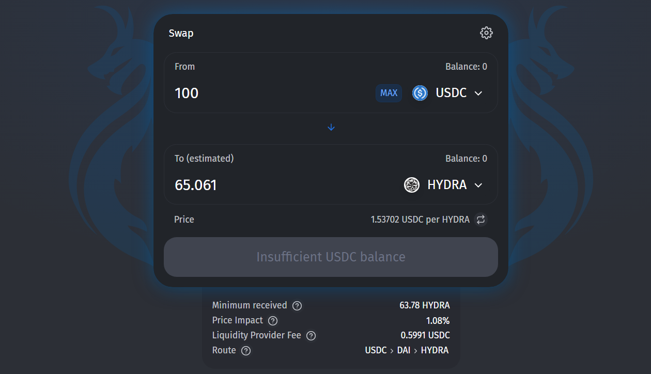Open the USDC token selector chevron
Viewport: 651px width, 374px height.
point(478,93)
